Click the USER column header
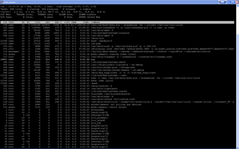 click(x=11, y=22)
